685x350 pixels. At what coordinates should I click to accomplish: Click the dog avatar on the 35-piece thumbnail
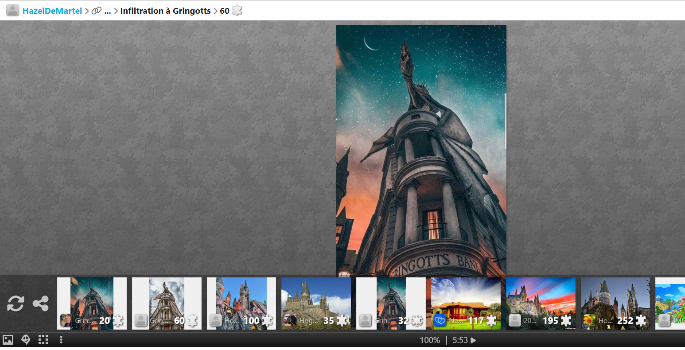[x=290, y=320]
